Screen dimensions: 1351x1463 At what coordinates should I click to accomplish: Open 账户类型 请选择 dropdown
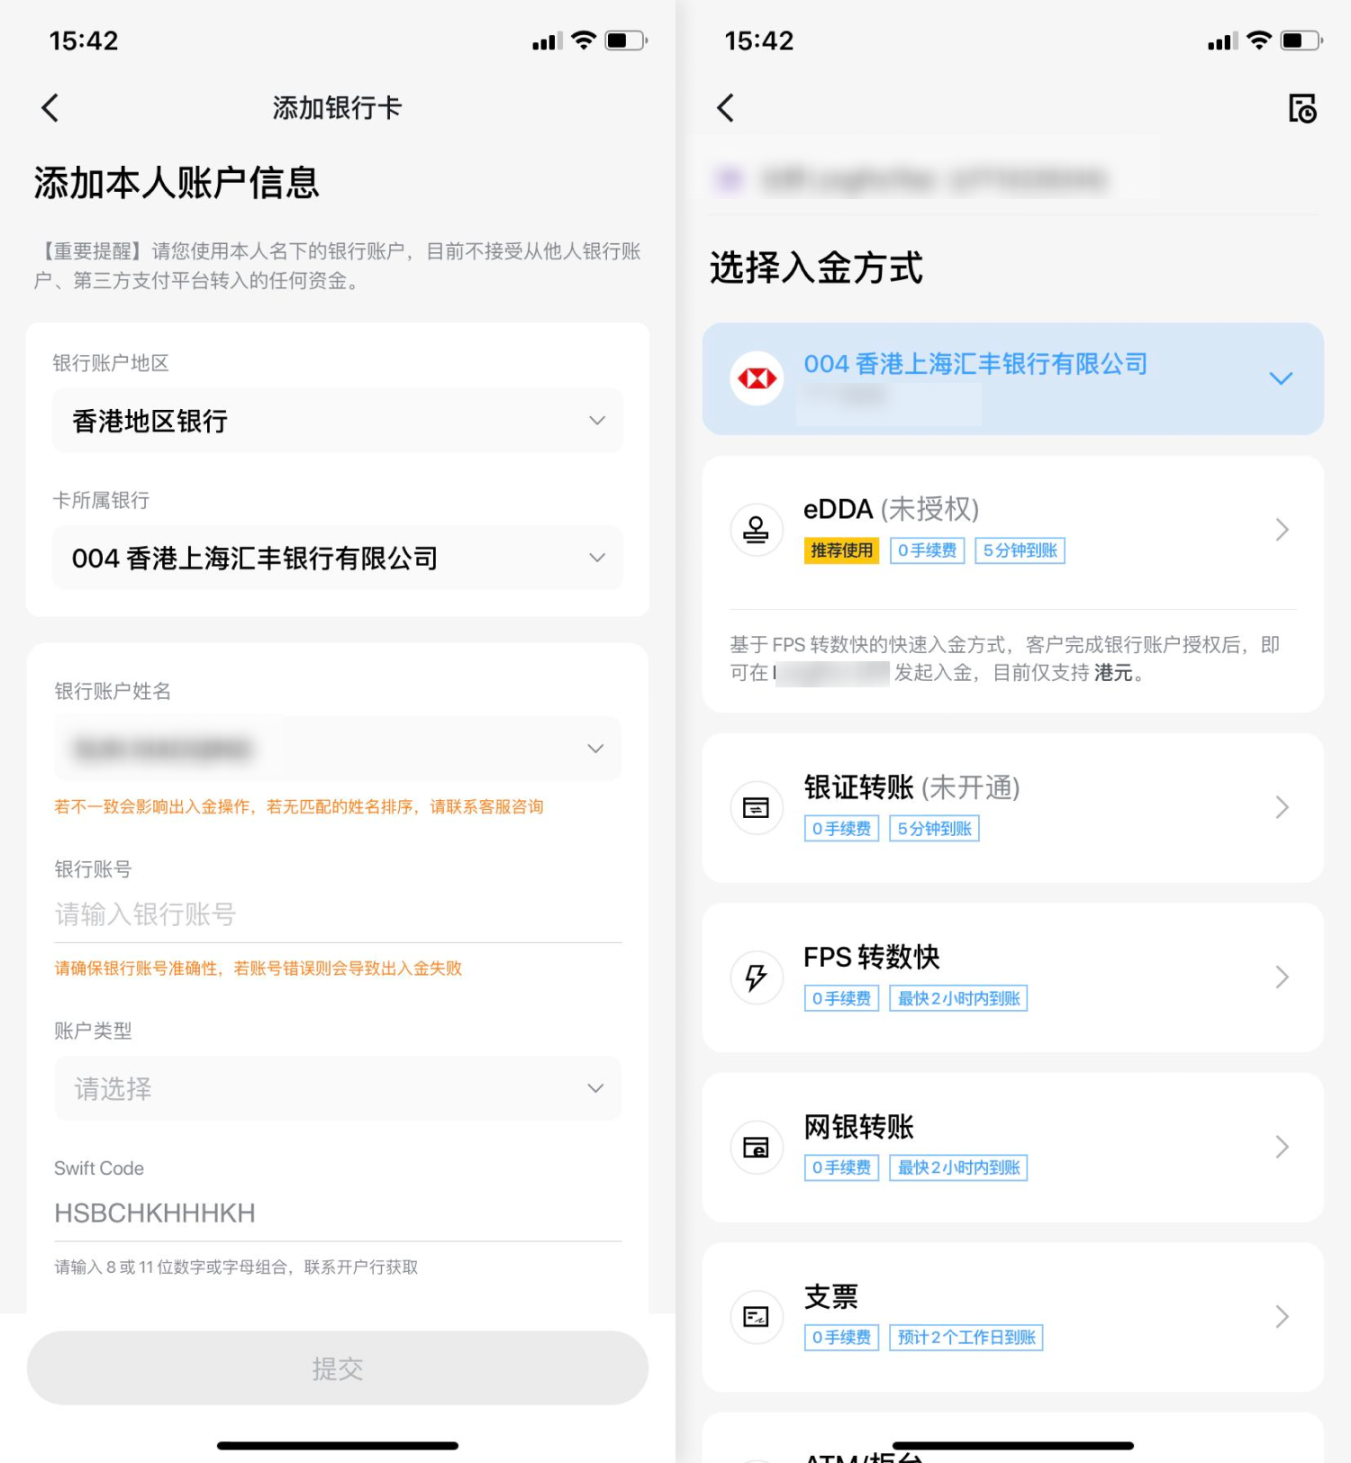click(338, 1088)
